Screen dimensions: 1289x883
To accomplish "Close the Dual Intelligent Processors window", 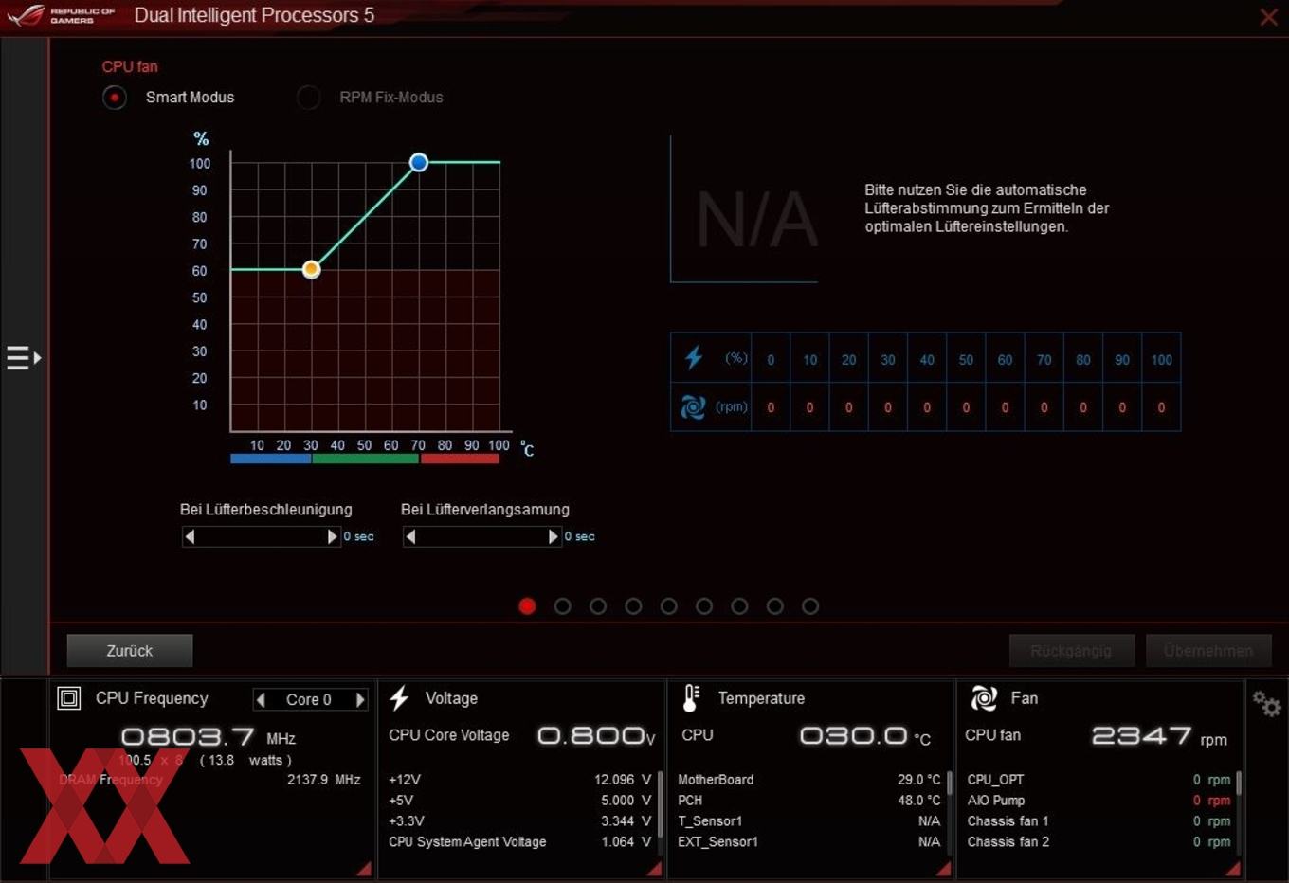I will 1268,17.
